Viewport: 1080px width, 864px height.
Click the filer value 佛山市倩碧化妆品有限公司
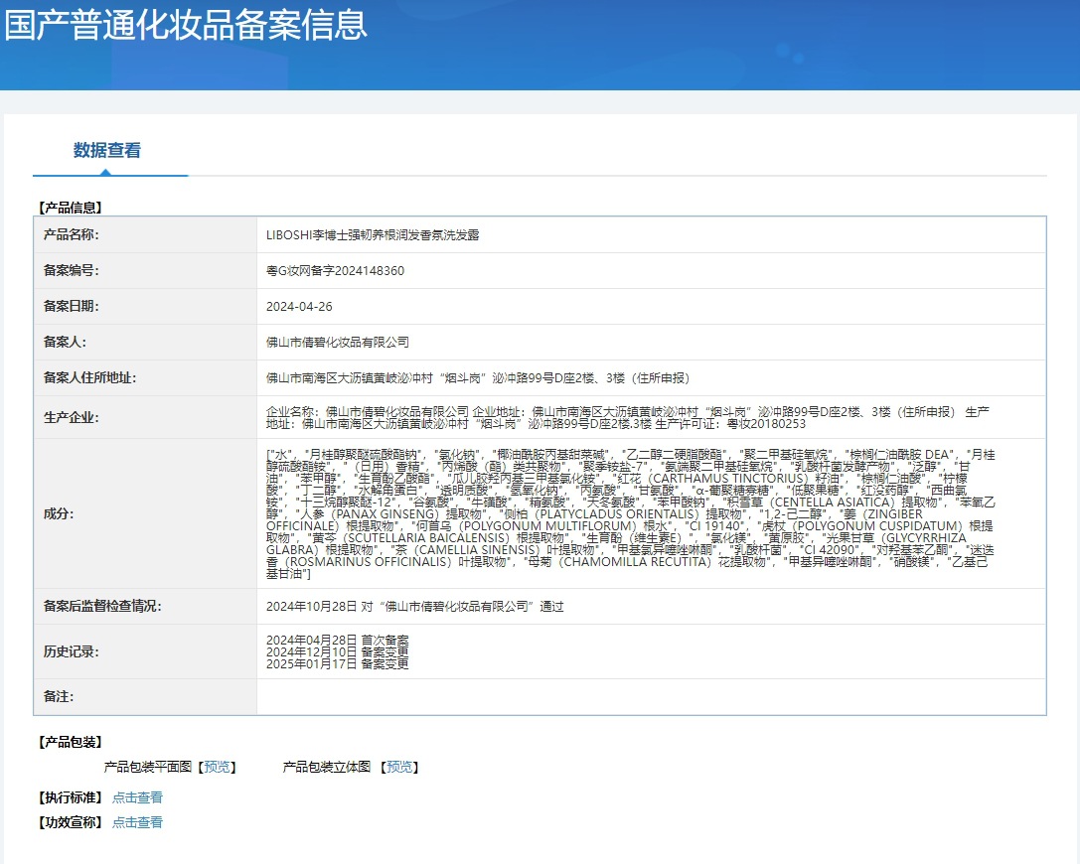coord(338,343)
